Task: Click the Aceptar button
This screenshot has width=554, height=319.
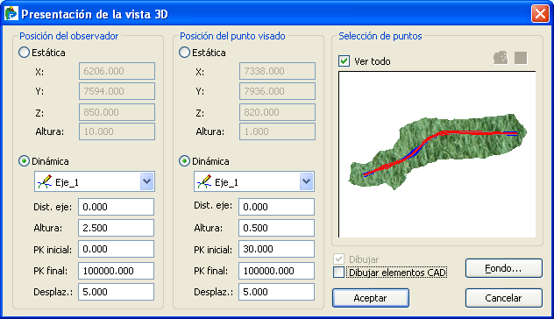Action: click(371, 298)
